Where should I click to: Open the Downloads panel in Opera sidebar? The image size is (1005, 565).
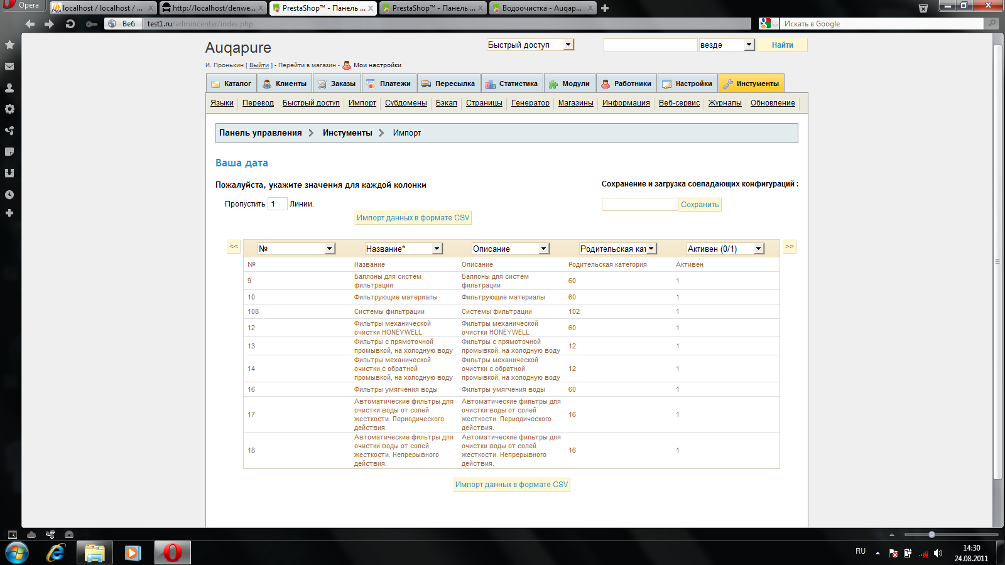[x=9, y=173]
